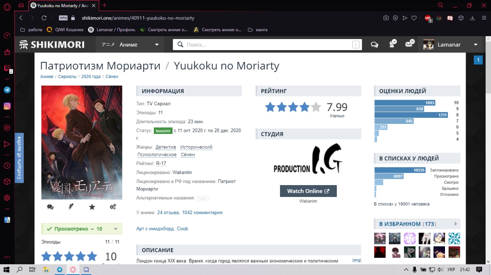
Task: Open the ad blocker shield icon
Action: 395,18
